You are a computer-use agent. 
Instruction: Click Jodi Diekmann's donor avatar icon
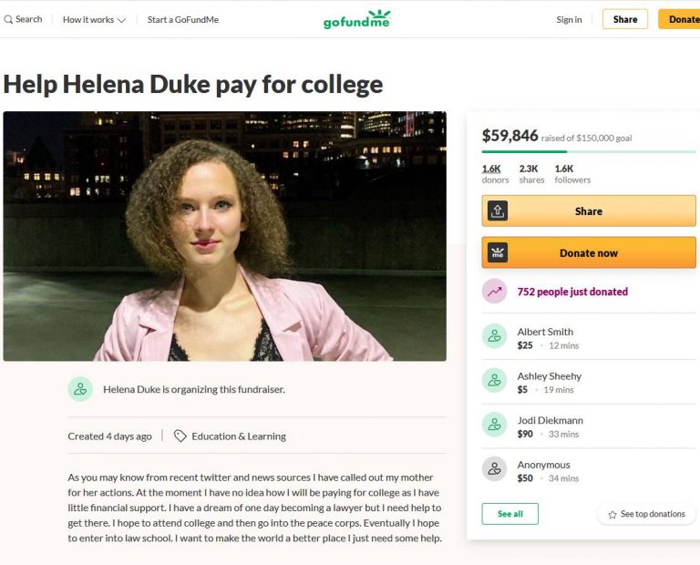pyautogui.click(x=494, y=425)
